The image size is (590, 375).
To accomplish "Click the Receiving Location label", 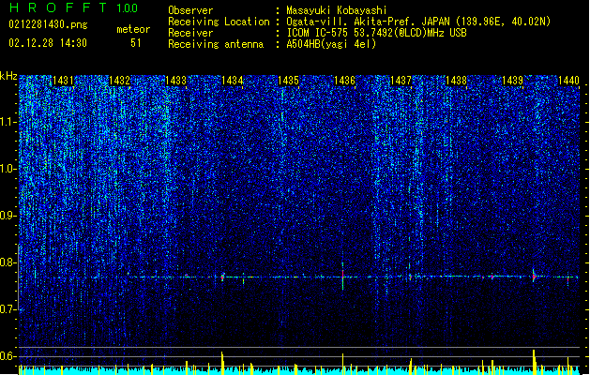I will point(219,22).
